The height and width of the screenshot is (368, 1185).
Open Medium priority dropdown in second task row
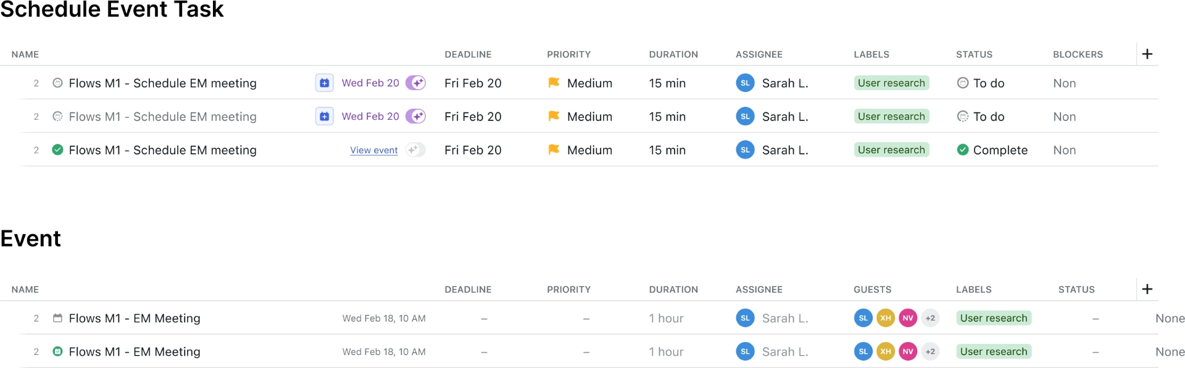coord(580,116)
